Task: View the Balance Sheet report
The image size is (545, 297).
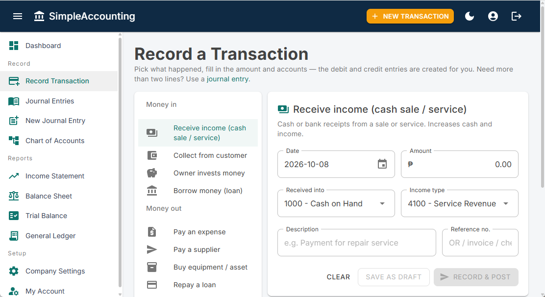Action: click(x=59, y=196)
